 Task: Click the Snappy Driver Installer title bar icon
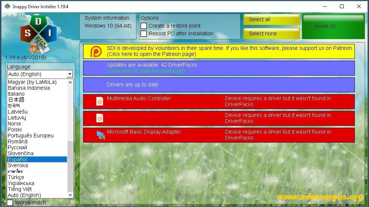pos(7,6)
